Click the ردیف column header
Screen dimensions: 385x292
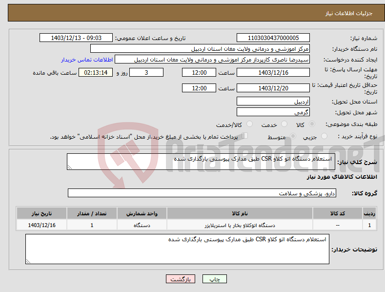click(369, 213)
